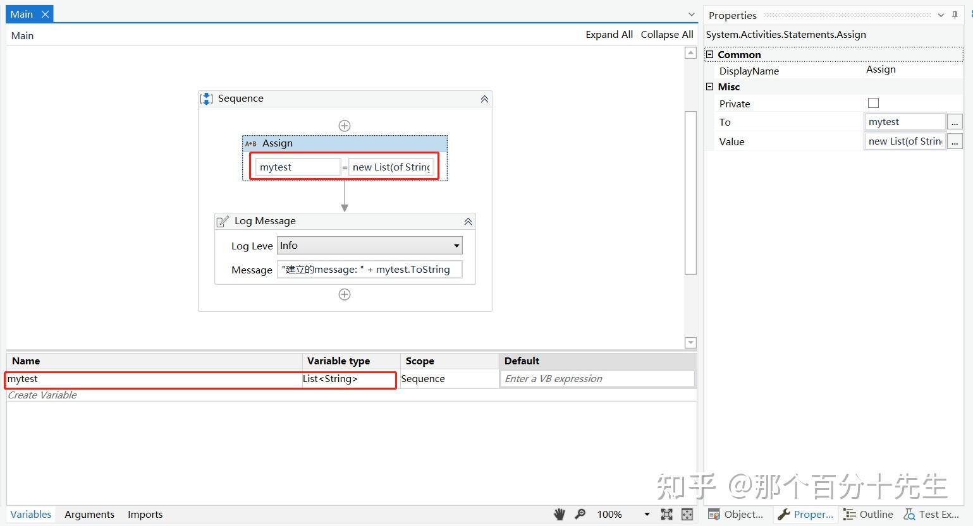Switch to the Imports tab
The image size is (973, 526).
(x=145, y=515)
